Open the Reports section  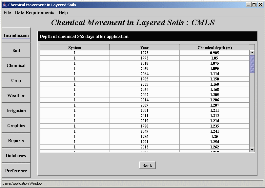16,141
